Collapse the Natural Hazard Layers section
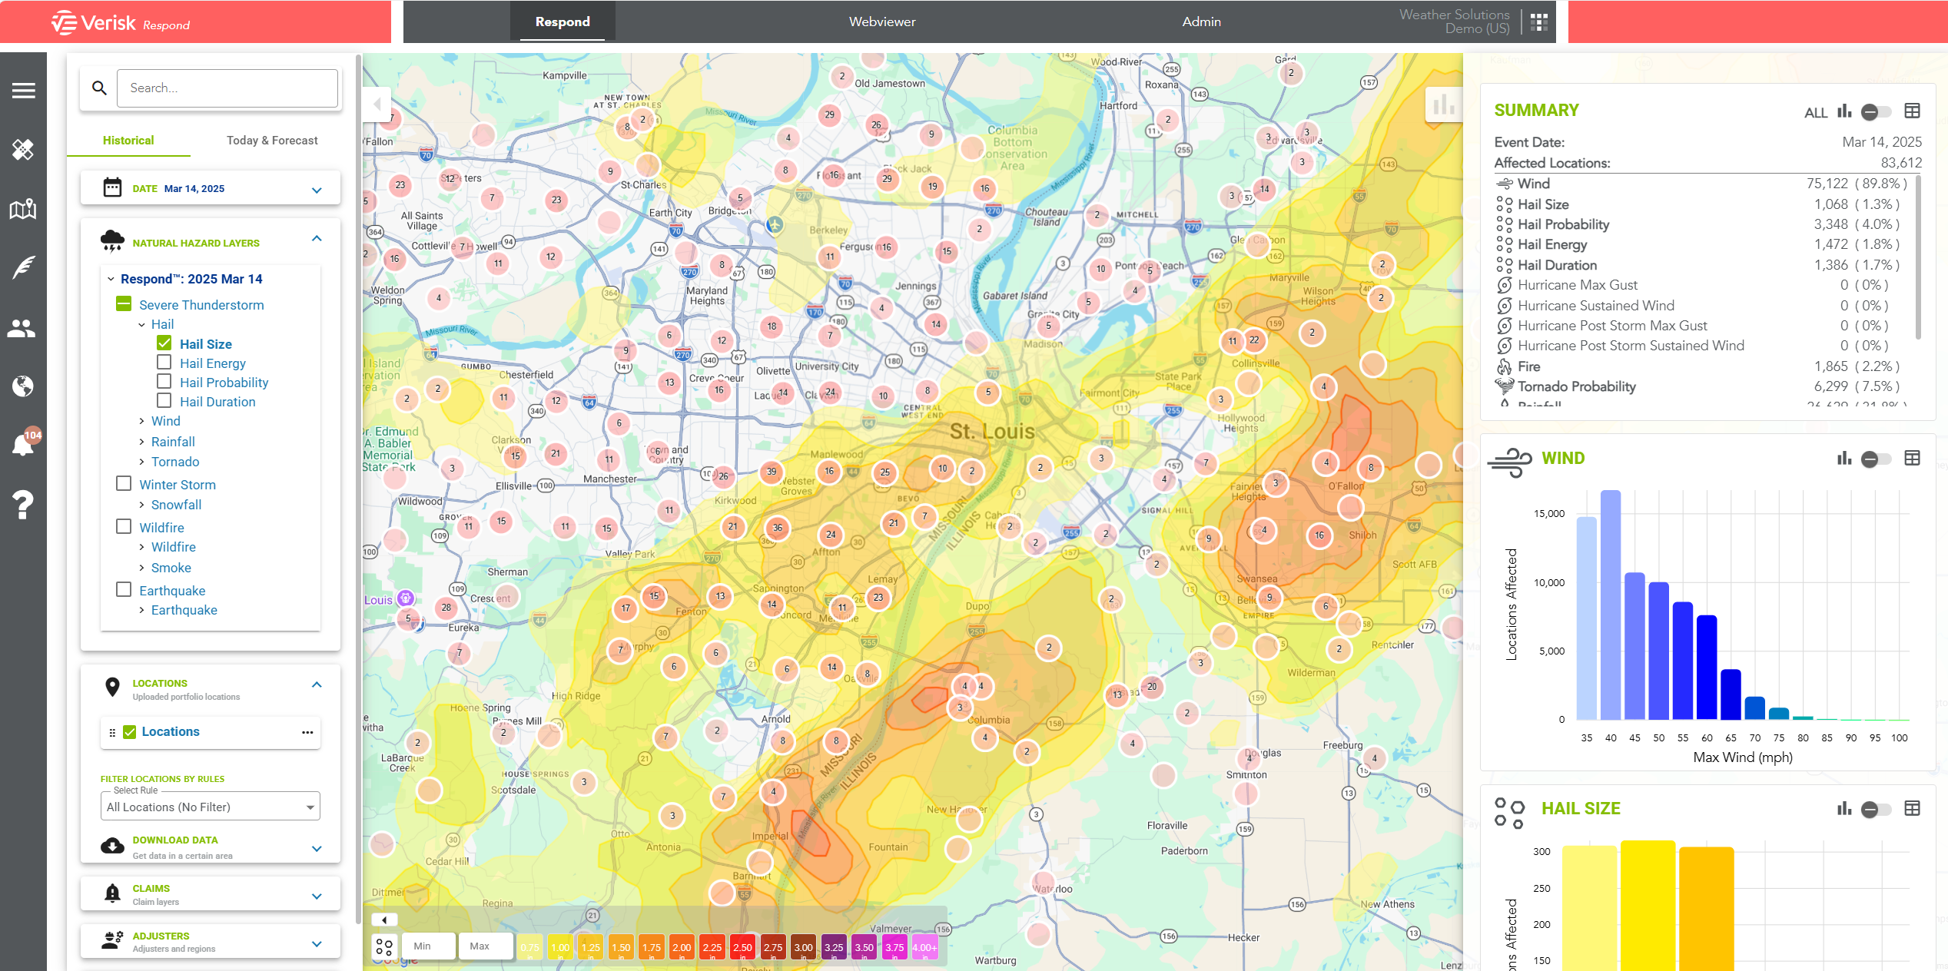 tap(316, 239)
